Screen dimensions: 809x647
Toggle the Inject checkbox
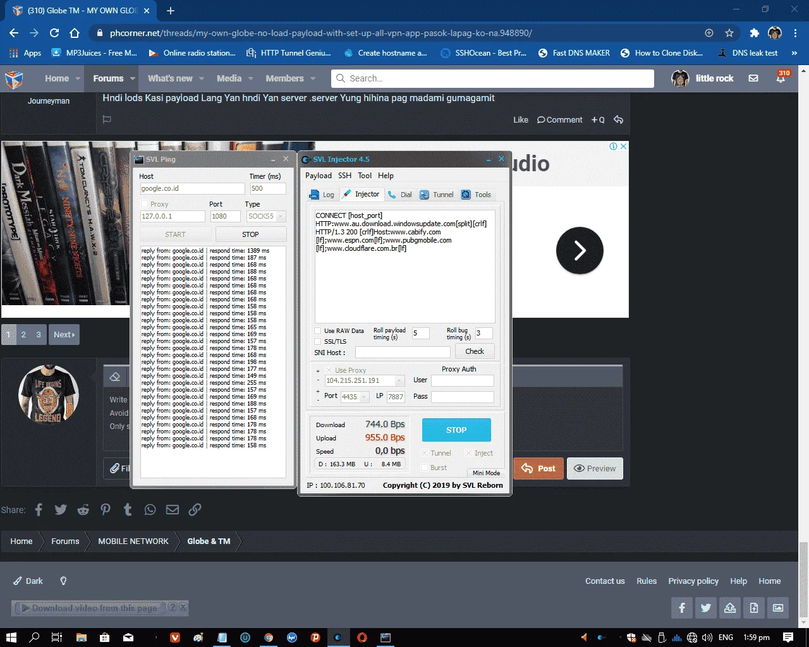469,453
